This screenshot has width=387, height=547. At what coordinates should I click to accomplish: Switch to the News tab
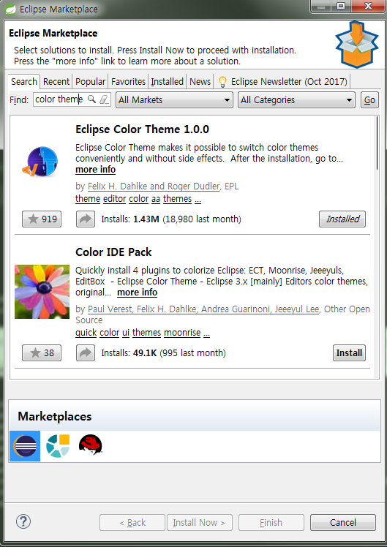[x=200, y=82]
